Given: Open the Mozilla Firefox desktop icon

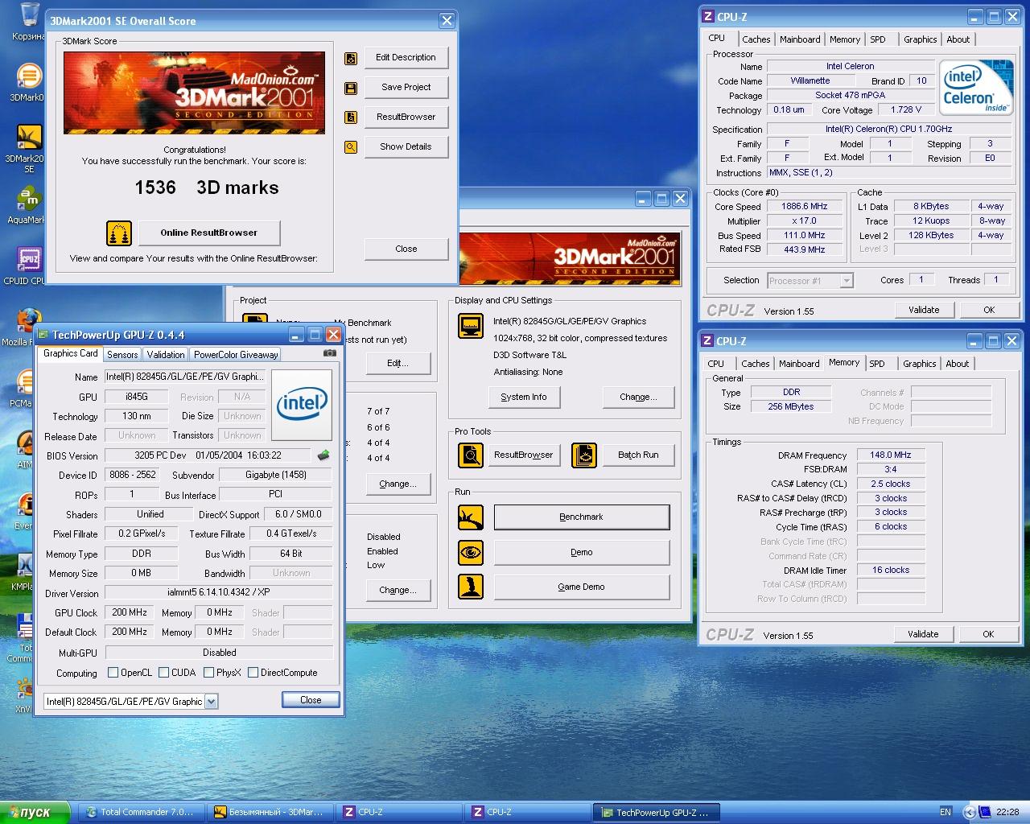Looking at the screenshot, I should (x=28, y=328).
